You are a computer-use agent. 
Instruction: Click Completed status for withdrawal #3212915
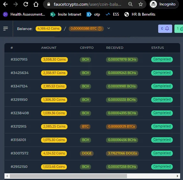click(162, 126)
